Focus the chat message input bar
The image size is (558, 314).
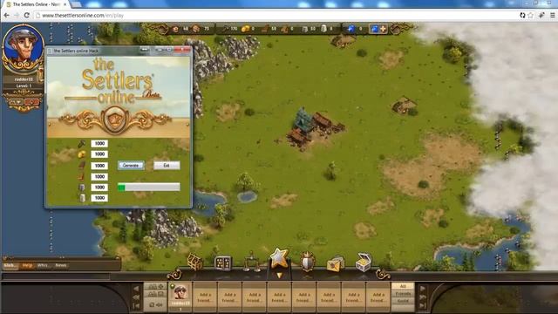[56, 276]
